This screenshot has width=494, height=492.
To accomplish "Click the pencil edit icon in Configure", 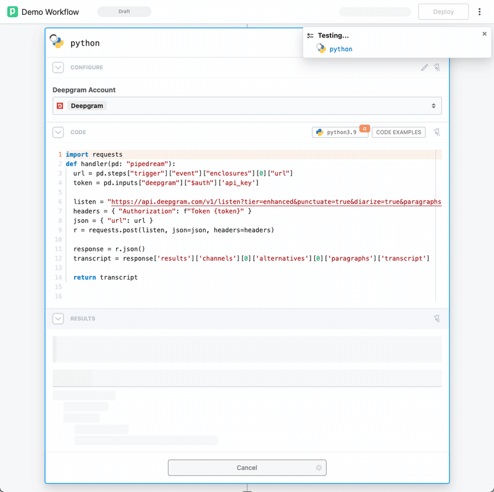I will (x=424, y=67).
